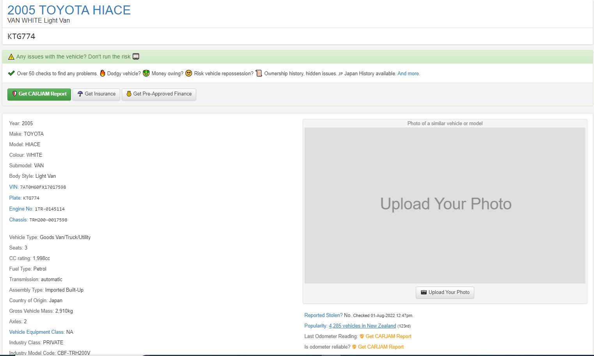The image size is (594, 356).
Task: Click the 'Vehicle Type: Goods Van/Truck/Utility' row
Action: coord(50,237)
